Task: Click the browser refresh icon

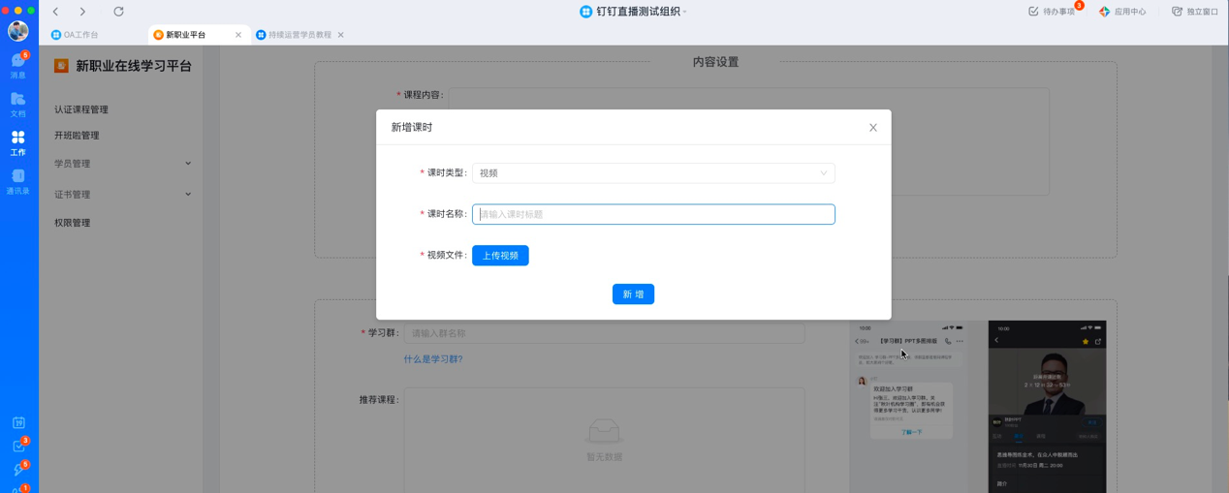Action: point(118,12)
